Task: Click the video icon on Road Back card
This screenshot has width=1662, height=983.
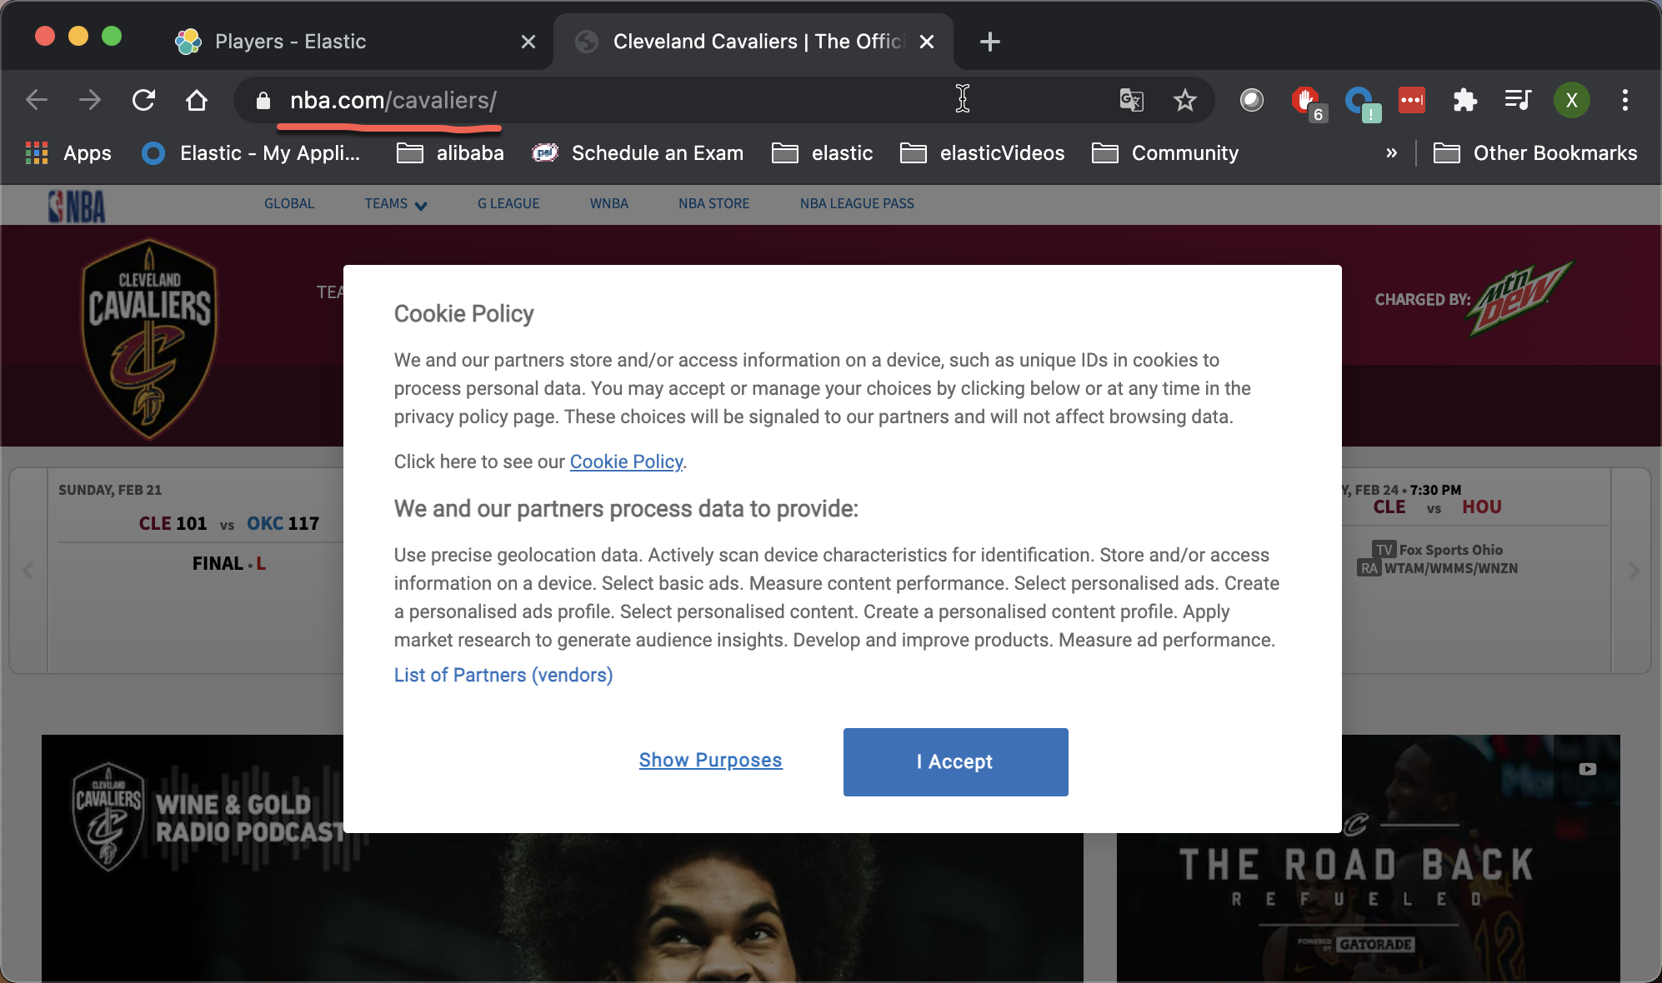Action: tap(1588, 769)
